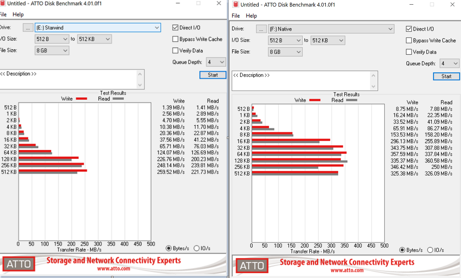This screenshot has height=278, width=461.
Task: Click red Write legend swatch, Starwind window
Action: [81, 99]
